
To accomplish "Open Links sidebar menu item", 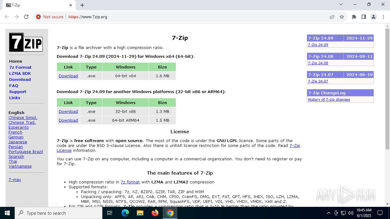I will 15,98.
